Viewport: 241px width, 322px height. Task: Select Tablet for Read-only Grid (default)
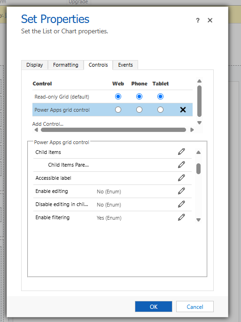[x=161, y=97]
